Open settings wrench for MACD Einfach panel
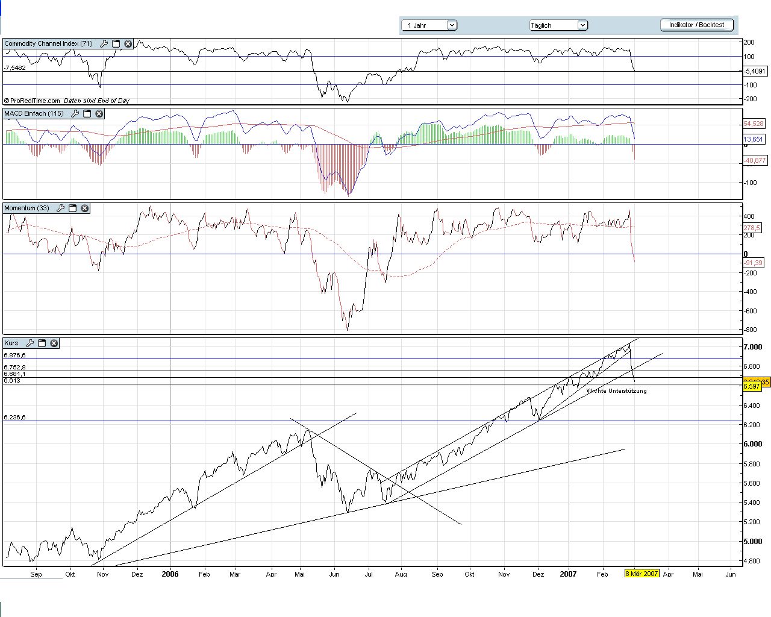This screenshot has width=771, height=617. (75, 114)
